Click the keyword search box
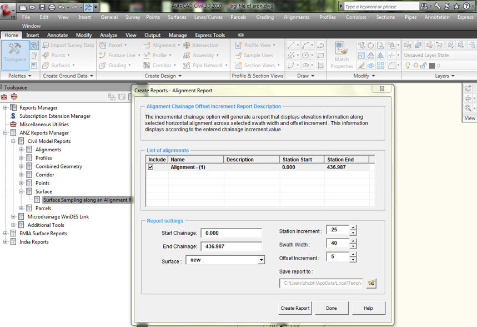This screenshot has width=477, height=327. 381,7
